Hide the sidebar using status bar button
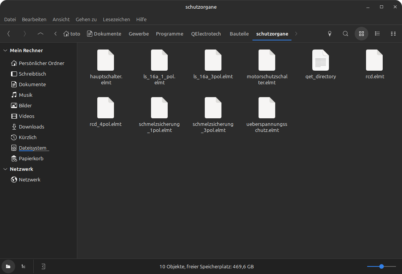This screenshot has width=402, height=274. tap(43, 266)
